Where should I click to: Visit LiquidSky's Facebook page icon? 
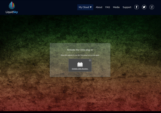click(x=136, y=7)
